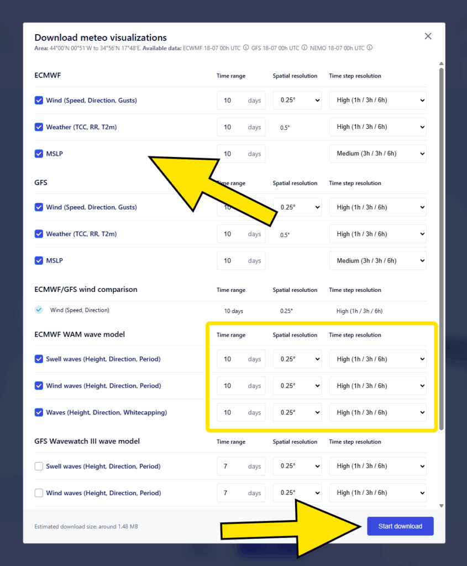Image resolution: width=467 pixels, height=566 pixels.
Task: Open ECMWF WAM Swell waves time step dropdown
Action: click(x=378, y=359)
